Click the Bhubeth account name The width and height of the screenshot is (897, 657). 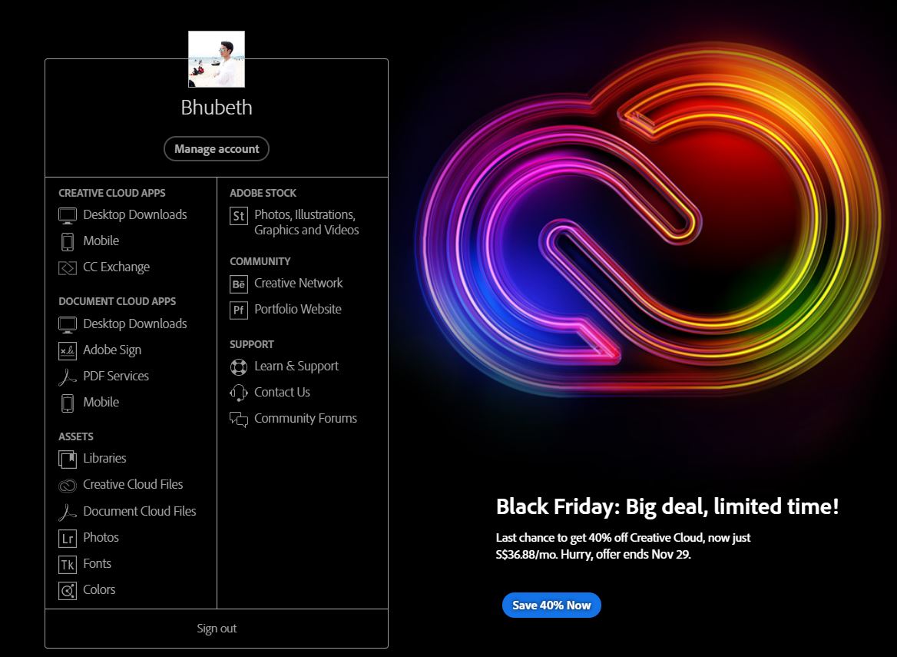click(x=217, y=108)
